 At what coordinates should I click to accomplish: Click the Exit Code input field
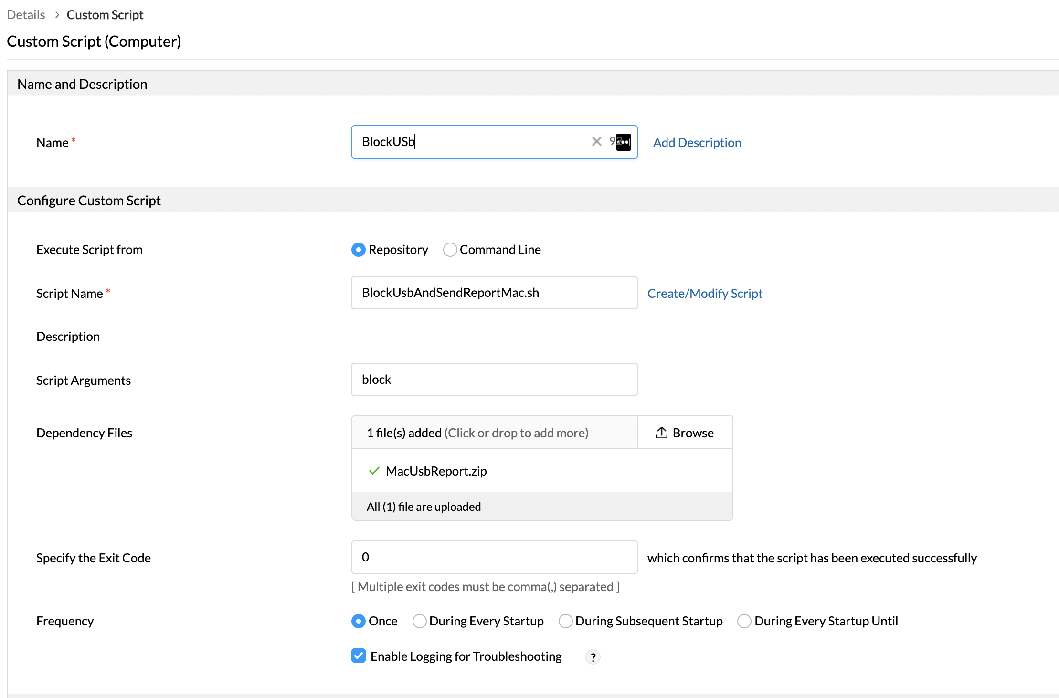494,557
